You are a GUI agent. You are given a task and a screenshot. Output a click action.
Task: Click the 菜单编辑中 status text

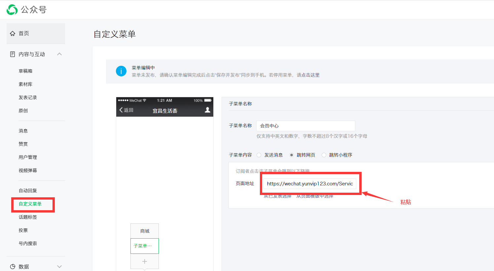click(x=143, y=68)
